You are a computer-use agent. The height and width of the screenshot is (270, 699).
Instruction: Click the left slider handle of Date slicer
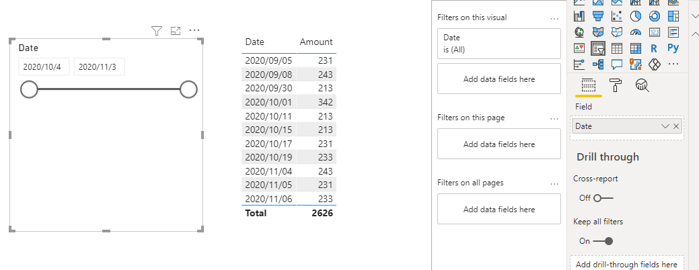29,89
